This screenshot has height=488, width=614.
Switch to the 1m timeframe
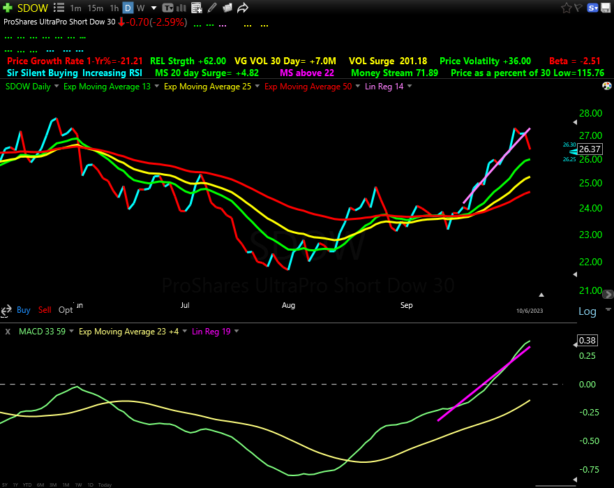[x=76, y=8]
